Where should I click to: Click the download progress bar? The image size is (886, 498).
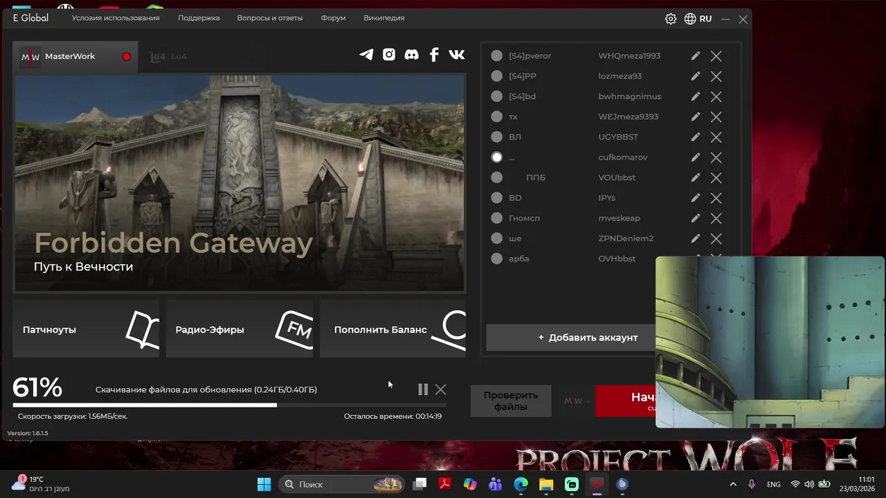coord(230,405)
